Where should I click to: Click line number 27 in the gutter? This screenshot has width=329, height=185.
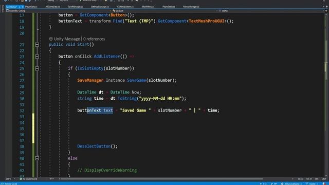click(x=22, y=81)
